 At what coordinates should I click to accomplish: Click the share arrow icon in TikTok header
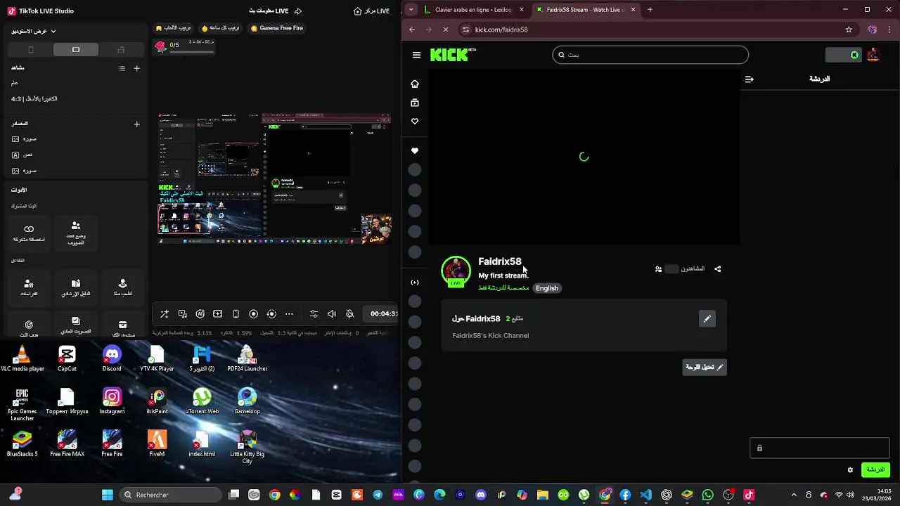pyautogui.click(x=298, y=11)
